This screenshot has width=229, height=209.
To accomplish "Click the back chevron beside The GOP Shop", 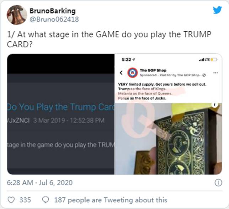I will (121, 73).
